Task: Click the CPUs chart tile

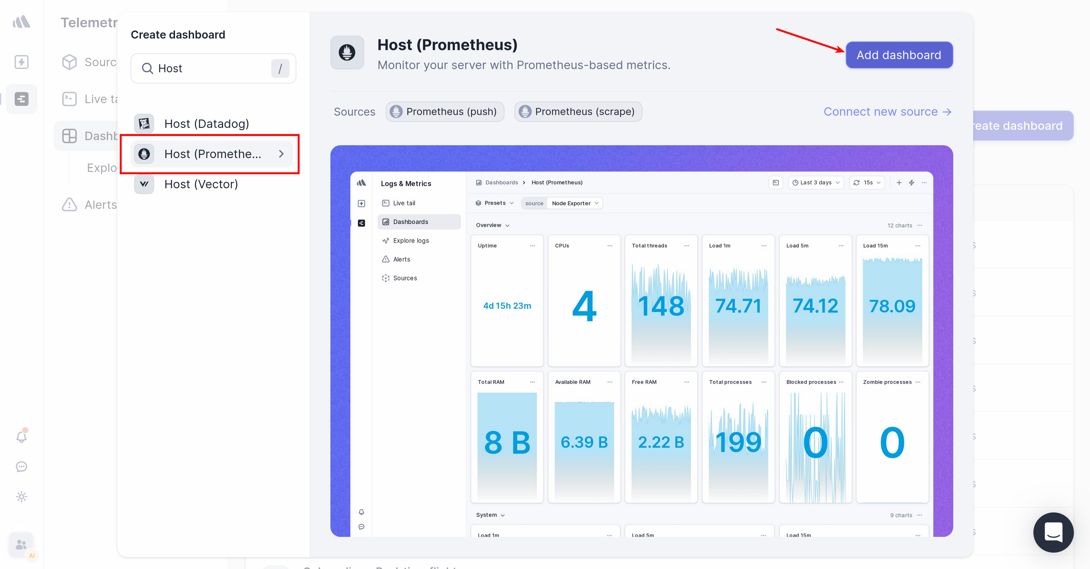Action: [x=584, y=301]
